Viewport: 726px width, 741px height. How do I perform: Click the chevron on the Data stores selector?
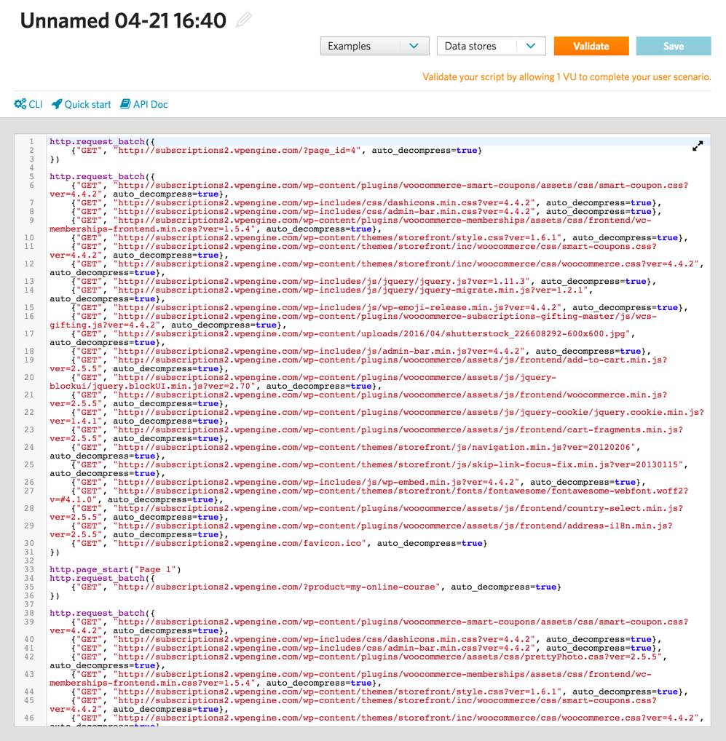[532, 45]
